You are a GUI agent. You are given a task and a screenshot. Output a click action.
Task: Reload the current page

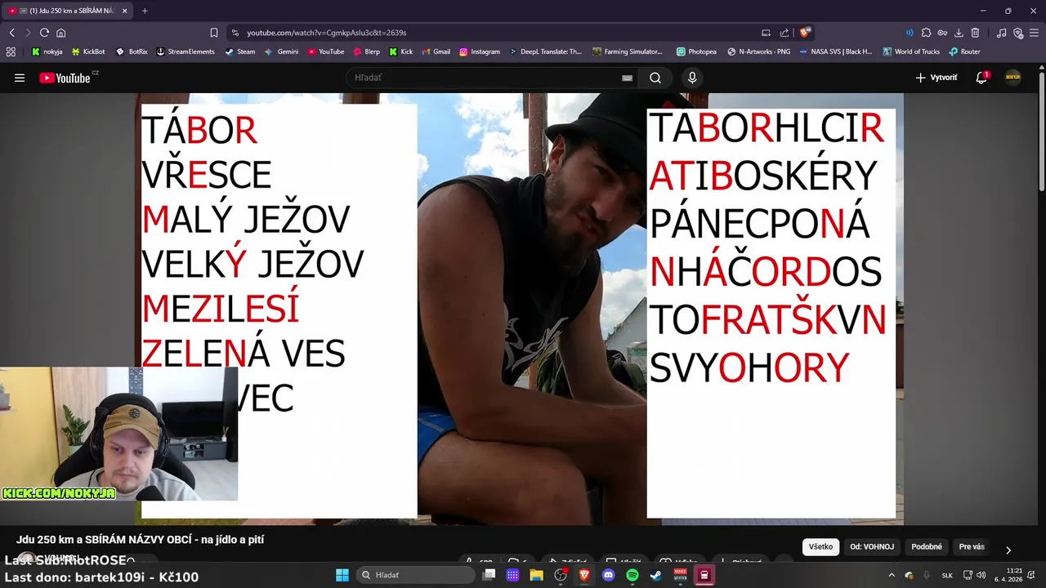(x=44, y=33)
